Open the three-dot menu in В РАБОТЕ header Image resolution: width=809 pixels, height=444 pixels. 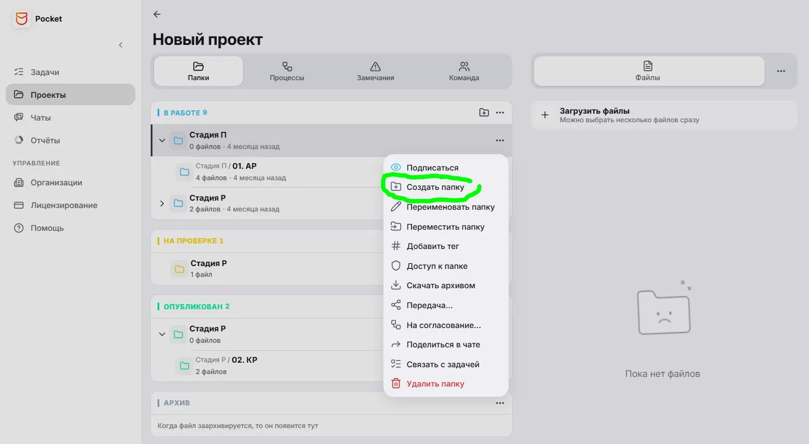click(x=500, y=113)
